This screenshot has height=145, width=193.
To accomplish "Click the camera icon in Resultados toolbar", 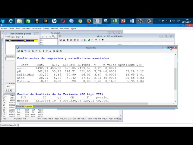I will pyautogui.click(x=57, y=51).
